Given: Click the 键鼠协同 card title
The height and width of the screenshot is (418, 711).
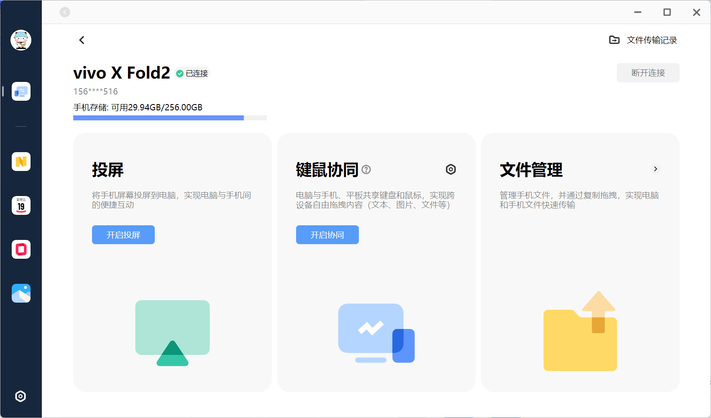Looking at the screenshot, I should [327, 170].
